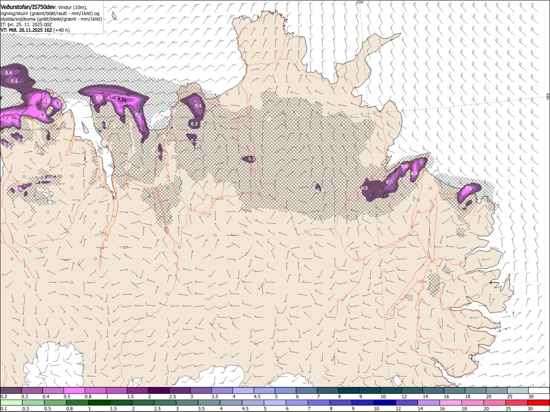Select top legend swatch between 0.8 and 1
This screenshot has height=412, width=550.
95,390
